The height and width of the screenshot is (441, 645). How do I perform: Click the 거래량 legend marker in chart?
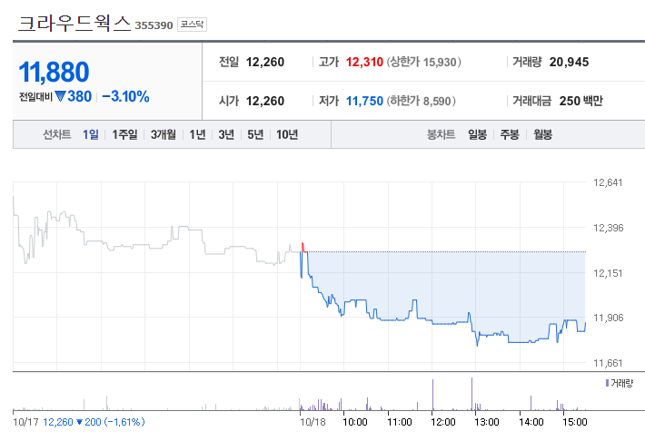[607, 383]
